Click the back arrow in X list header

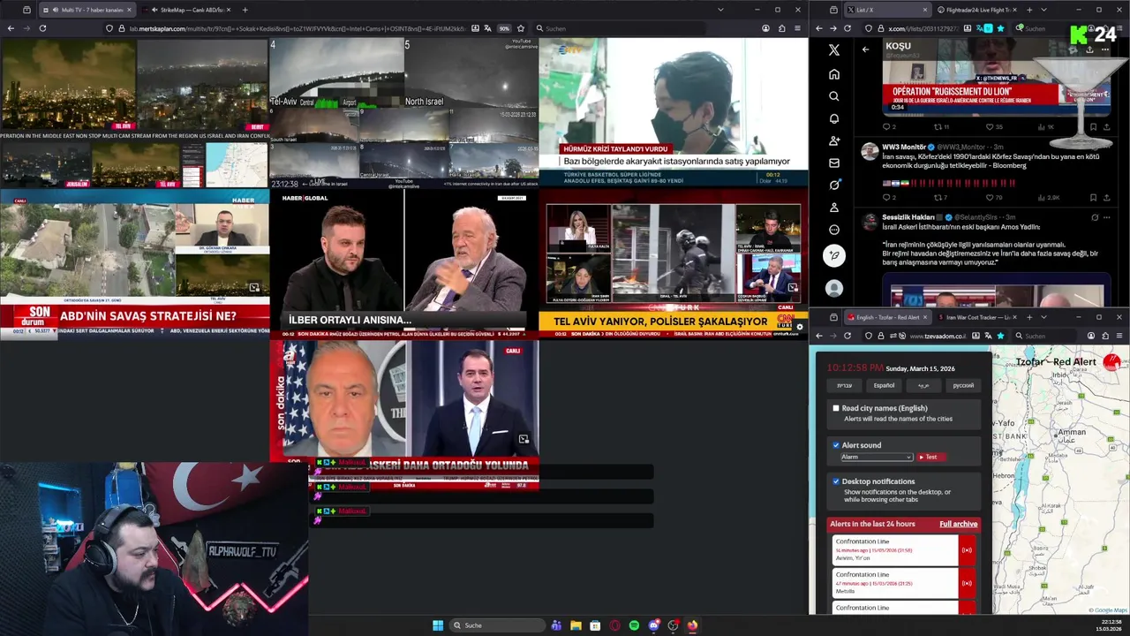tap(865, 49)
